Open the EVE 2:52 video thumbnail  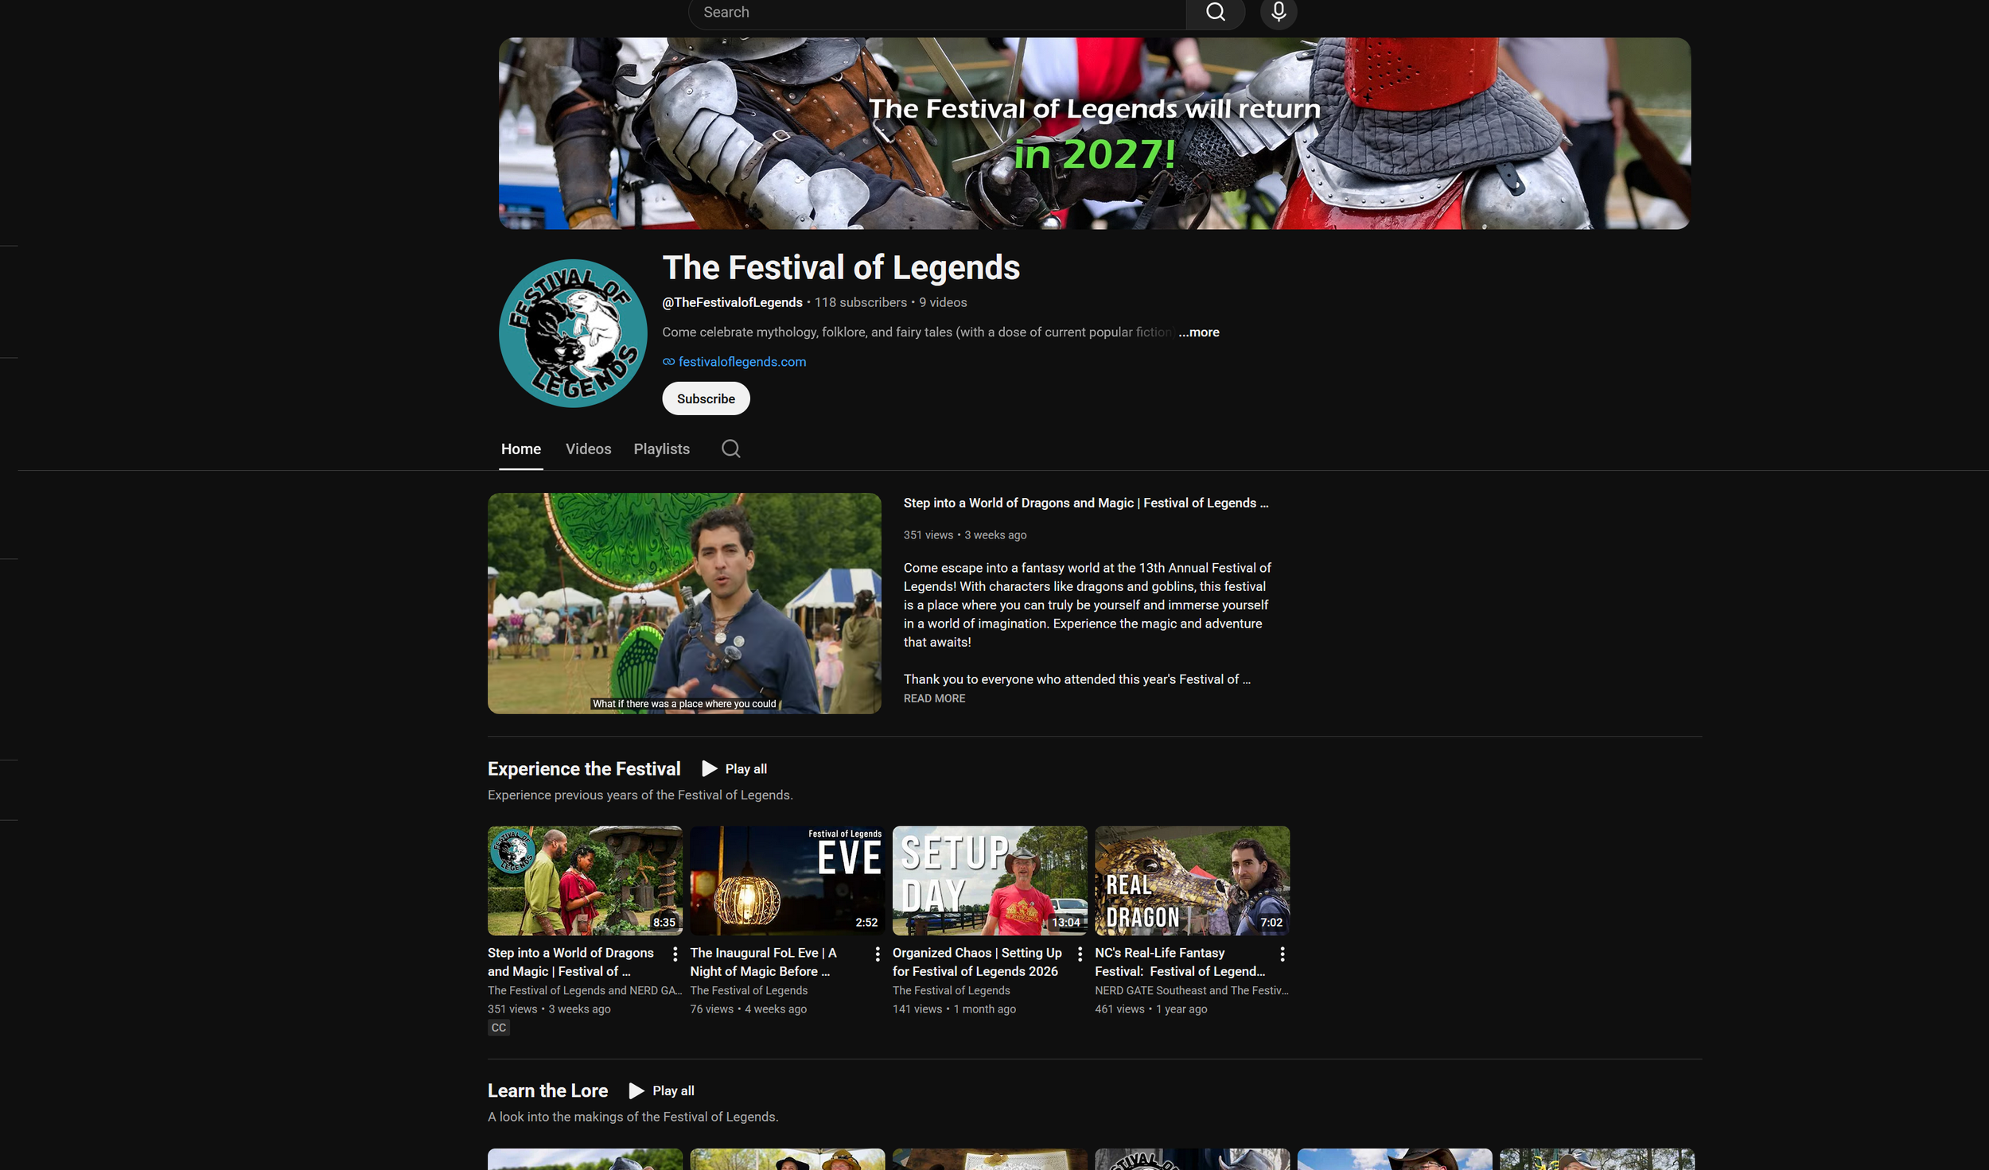(787, 880)
